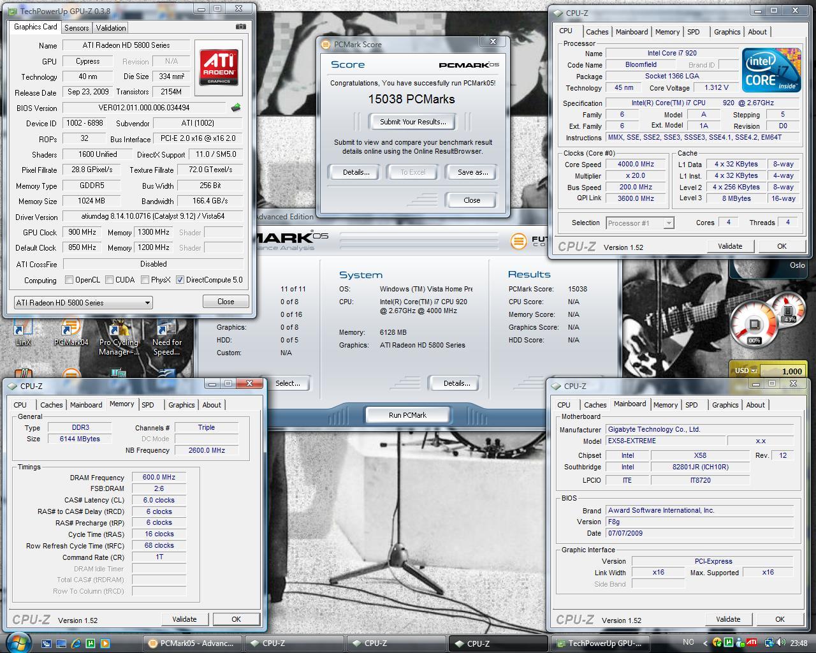Open the Pro Cycling Manager desktop shortcut

tap(119, 338)
